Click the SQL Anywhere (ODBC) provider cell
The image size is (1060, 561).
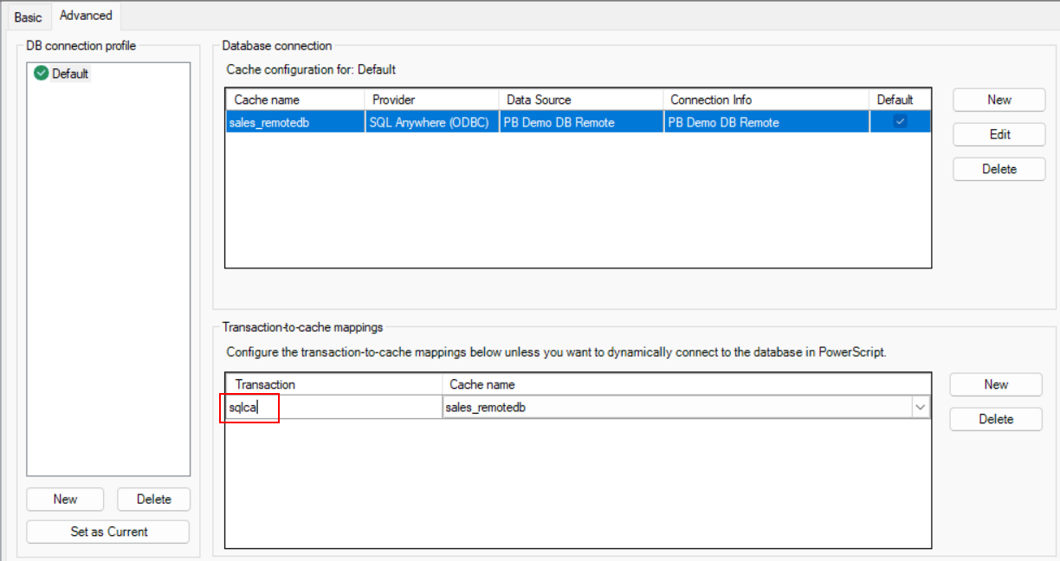[x=431, y=122]
